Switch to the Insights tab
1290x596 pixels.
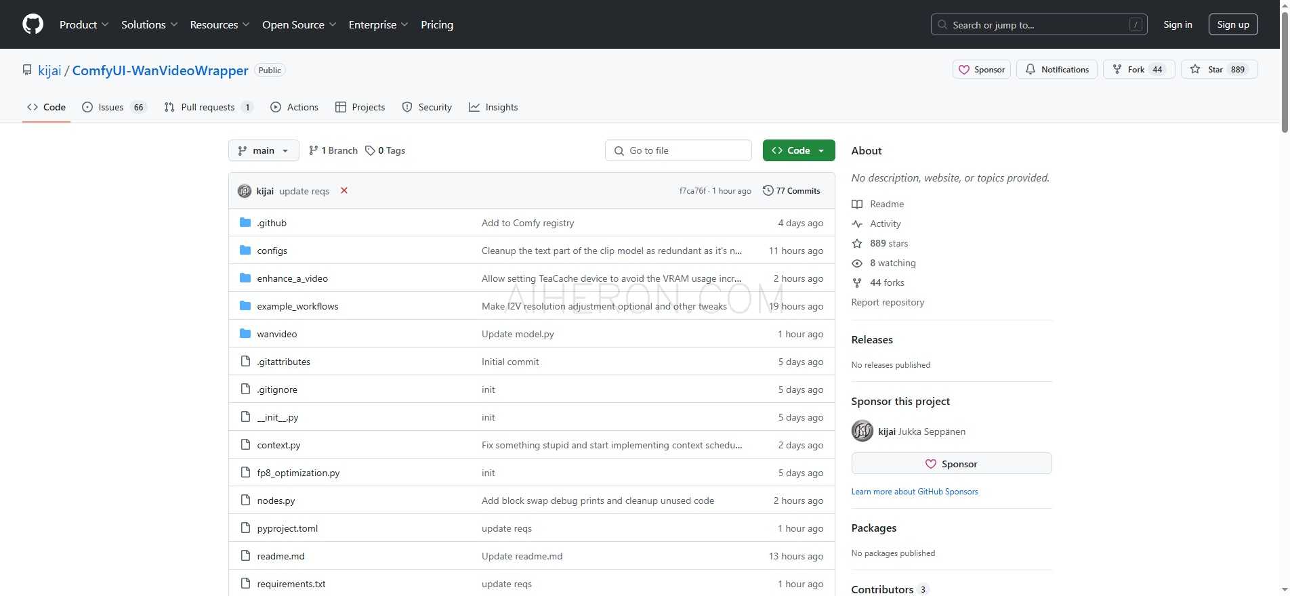click(x=493, y=107)
